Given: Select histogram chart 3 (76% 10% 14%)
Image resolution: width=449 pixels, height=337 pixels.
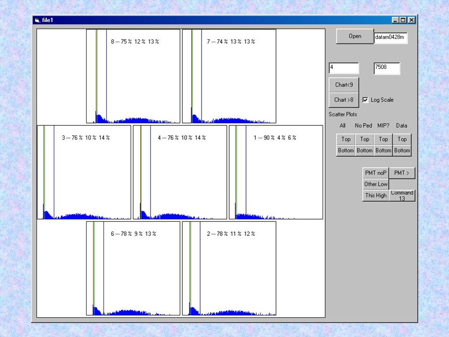Looking at the screenshot, I should point(84,172).
